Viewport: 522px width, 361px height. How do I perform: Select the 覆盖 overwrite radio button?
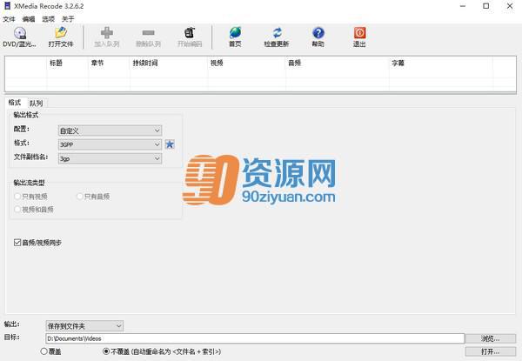[x=43, y=351]
